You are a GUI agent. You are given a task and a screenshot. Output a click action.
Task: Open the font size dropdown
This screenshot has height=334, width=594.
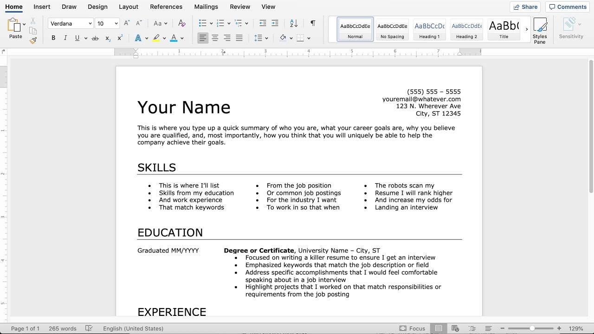[116, 24]
